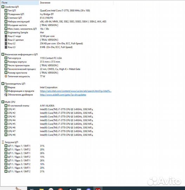Image resolution: width=185 pixels, height=190 pixels.
Task: Select the icon of the "Степпинг ЦП" row
Action: (6, 18)
